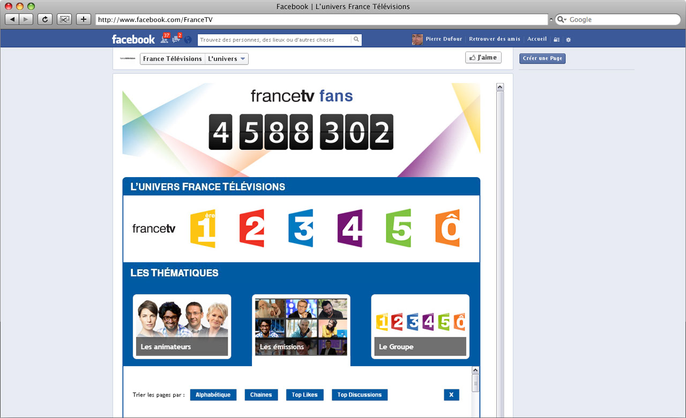Open Pierre Dufour profile link
The image size is (686, 418).
pyautogui.click(x=444, y=39)
